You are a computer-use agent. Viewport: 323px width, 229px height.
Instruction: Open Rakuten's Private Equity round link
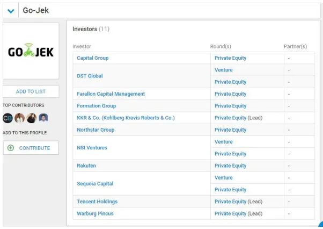(231, 166)
